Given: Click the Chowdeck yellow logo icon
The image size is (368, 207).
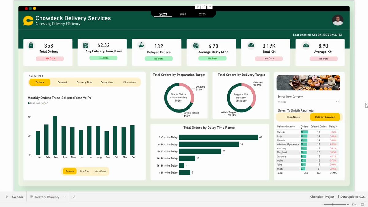Looking at the screenshot, I should [x=28, y=21].
